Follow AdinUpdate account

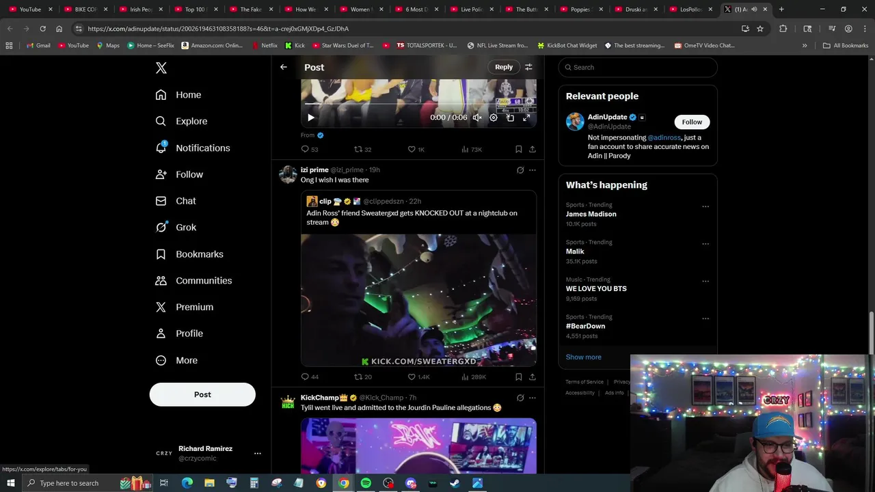click(692, 122)
